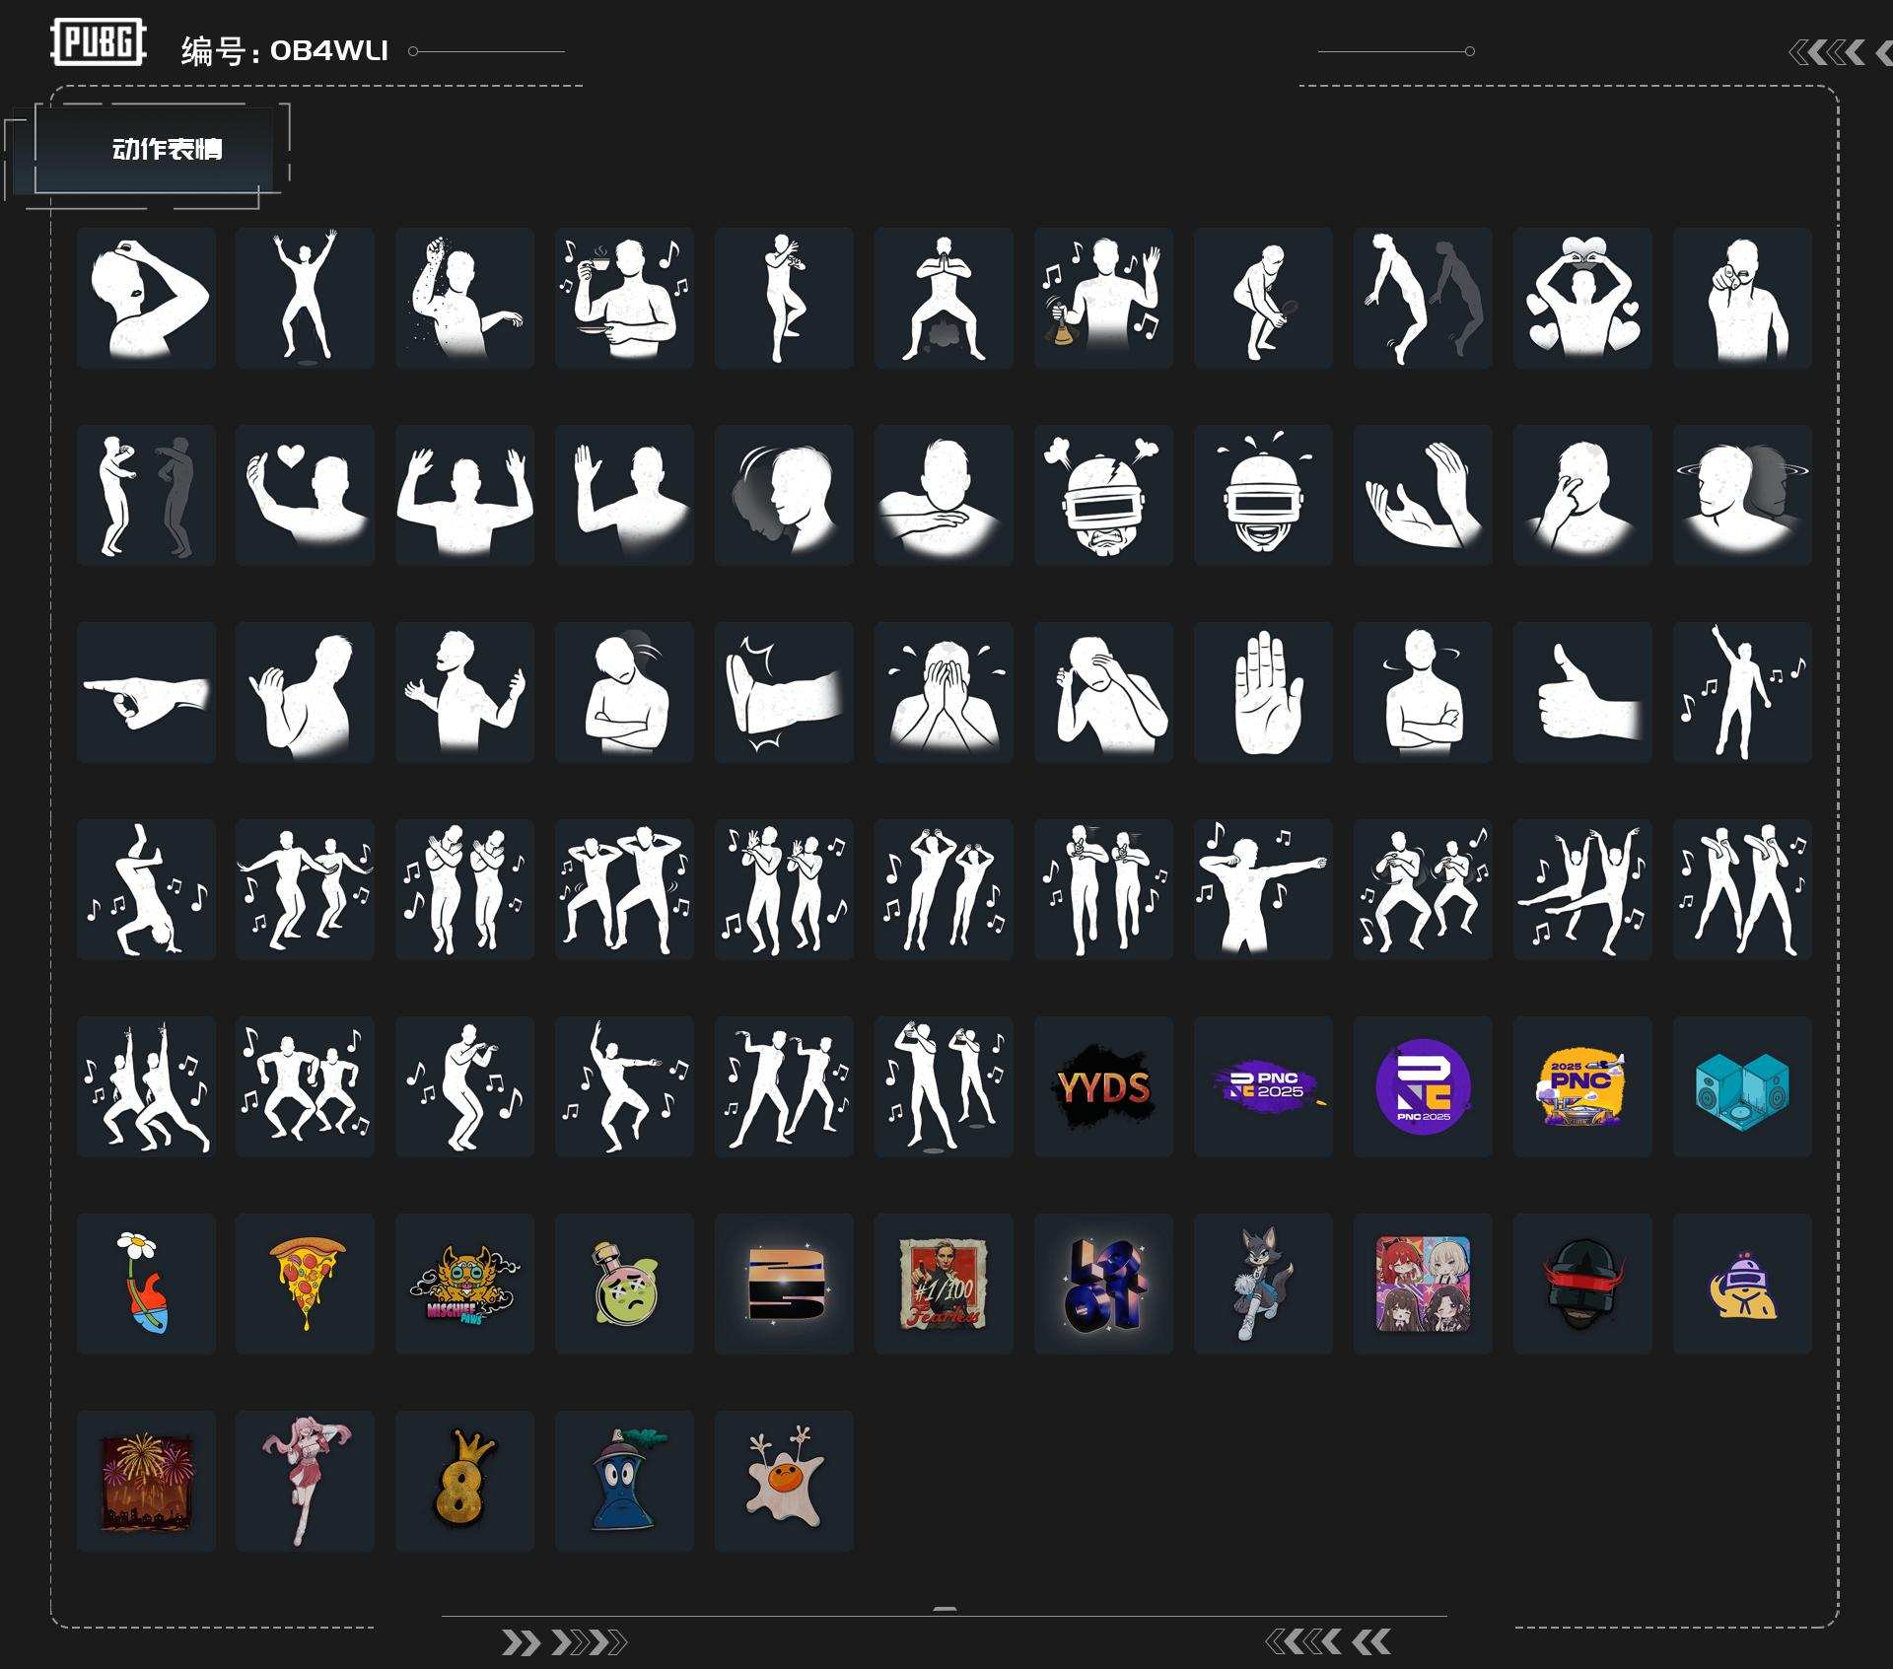Select the open palm stop emote
Image resolution: width=1893 pixels, height=1669 pixels.
click(x=1263, y=692)
